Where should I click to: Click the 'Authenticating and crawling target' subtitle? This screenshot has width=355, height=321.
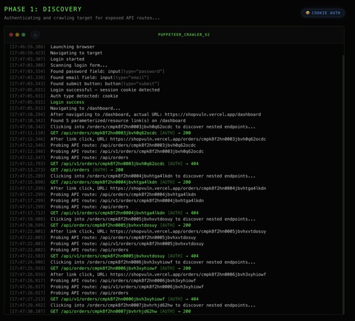coord(82,18)
